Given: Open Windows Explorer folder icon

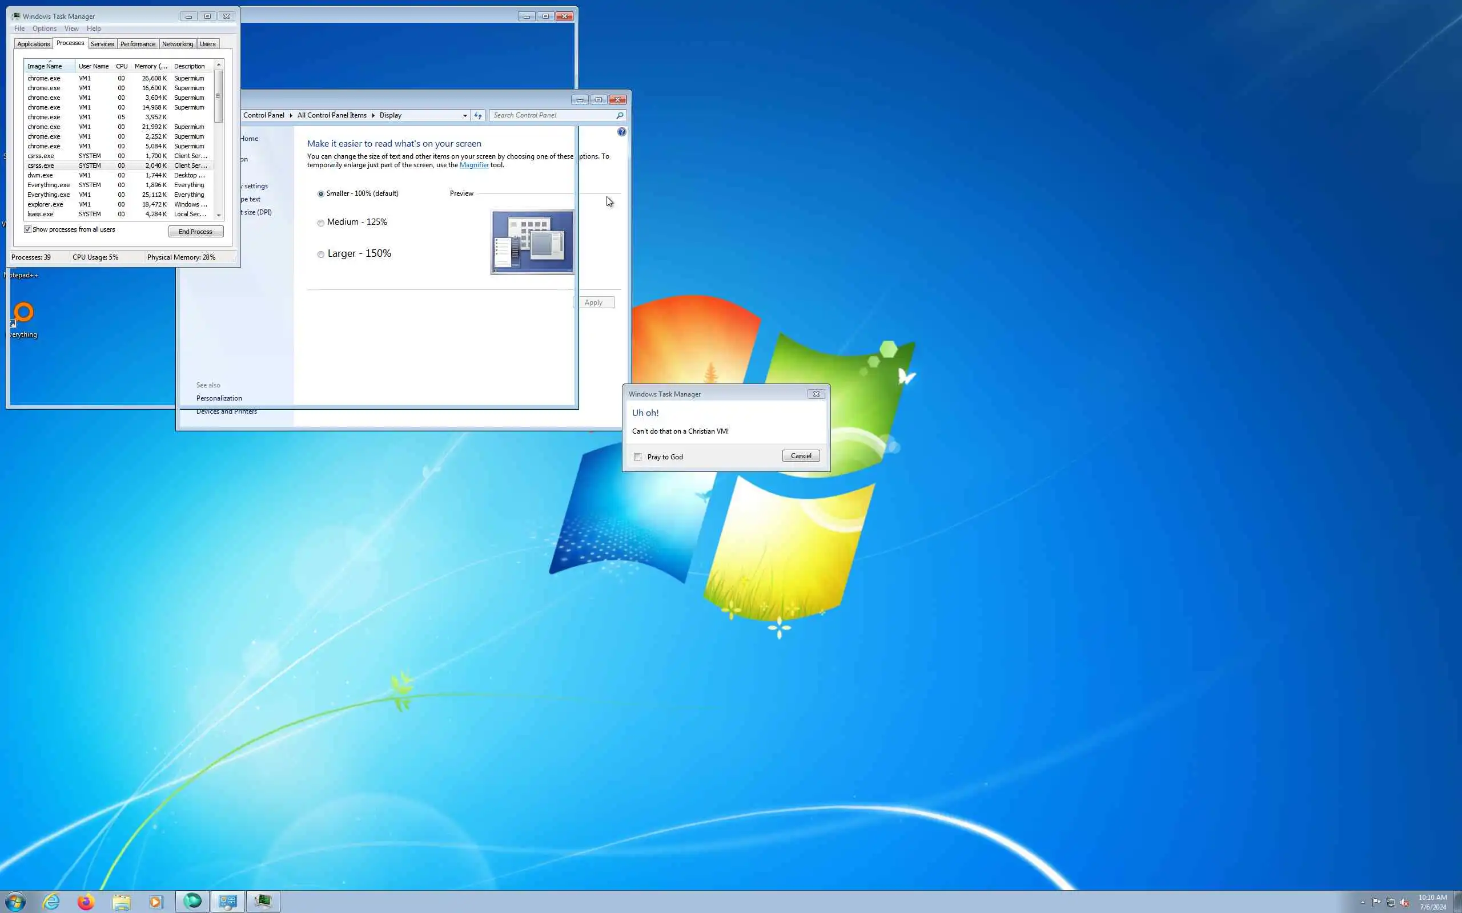Looking at the screenshot, I should click(122, 902).
